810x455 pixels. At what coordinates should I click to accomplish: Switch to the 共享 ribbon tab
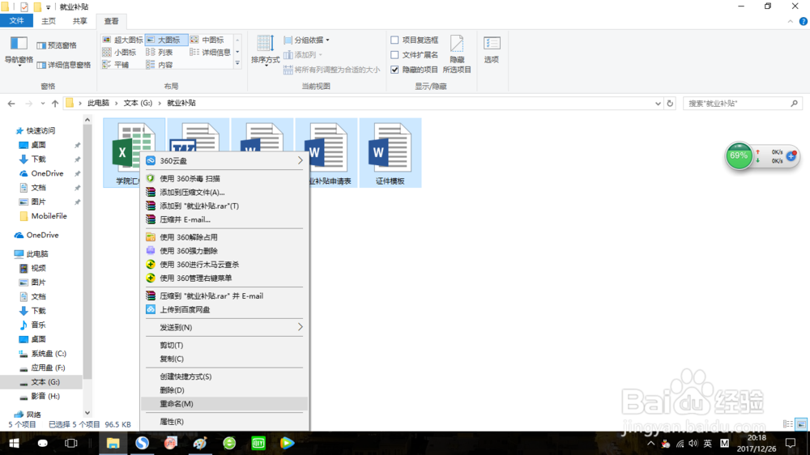[79, 21]
